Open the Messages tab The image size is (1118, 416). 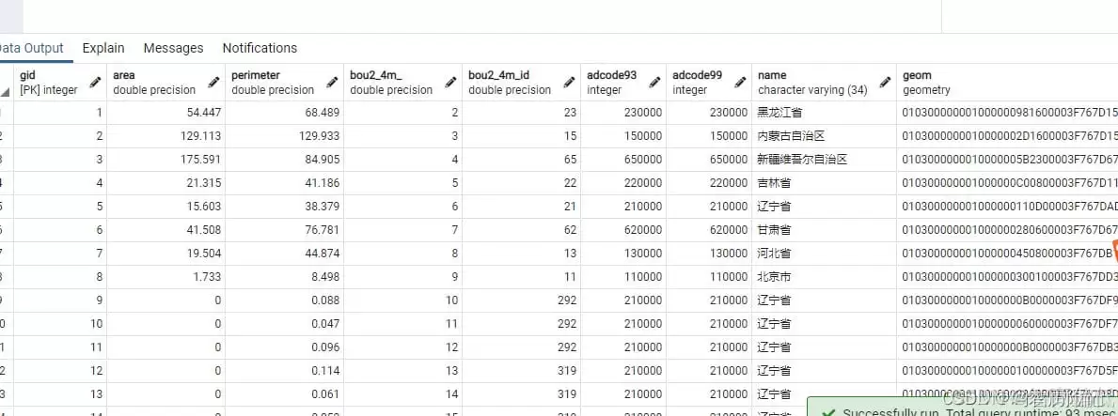coord(173,48)
